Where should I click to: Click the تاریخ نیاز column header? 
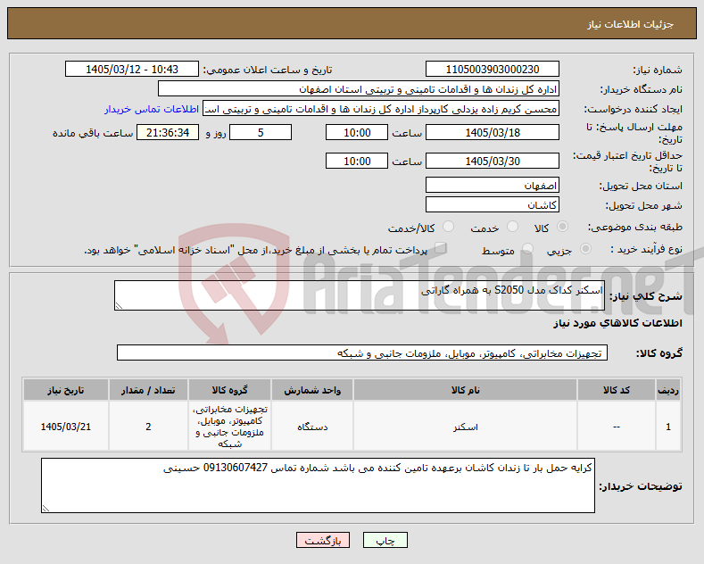(x=65, y=390)
